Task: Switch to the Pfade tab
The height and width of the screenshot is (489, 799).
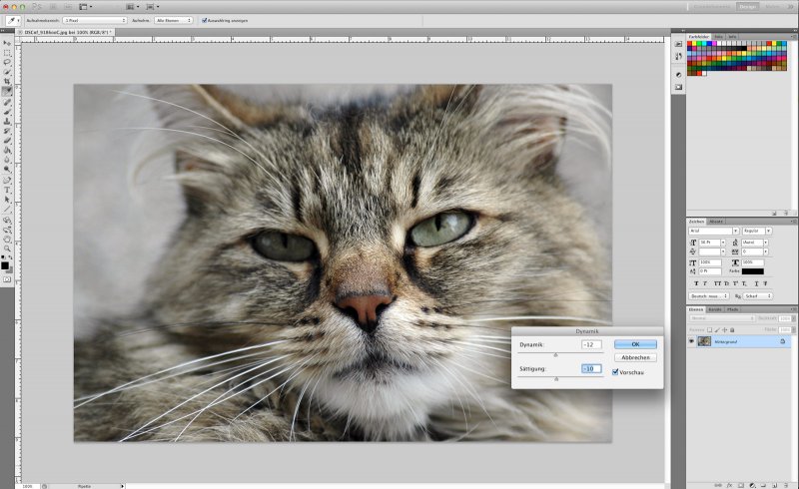Action: pos(732,309)
